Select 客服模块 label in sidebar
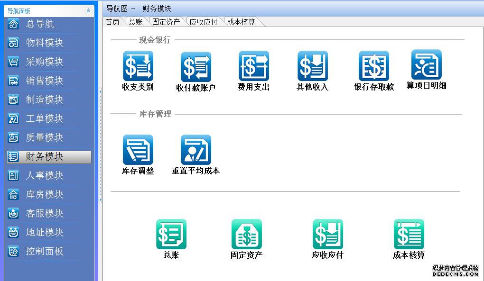Image resolution: width=484 pixels, height=281 pixels. [x=45, y=213]
